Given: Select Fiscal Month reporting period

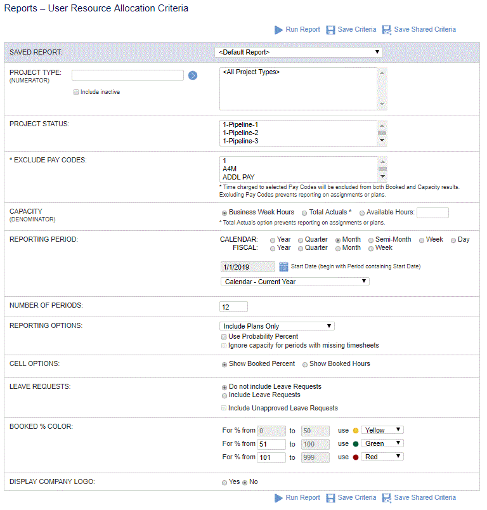Looking at the screenshot, I should [x=338, y=249].
